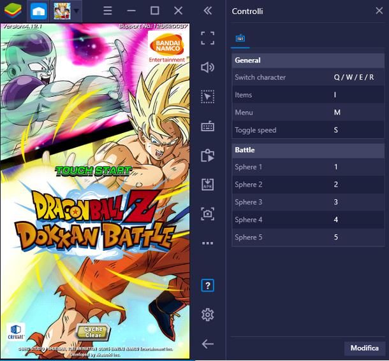This screenshot has height=361, width=389.
Task: Go to the BlueStacks Home tab
Action: [39, 11]
